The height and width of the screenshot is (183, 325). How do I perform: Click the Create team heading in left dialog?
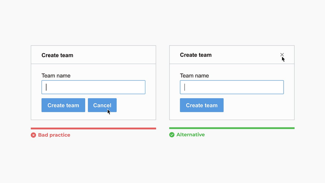(x=57, y=55)
